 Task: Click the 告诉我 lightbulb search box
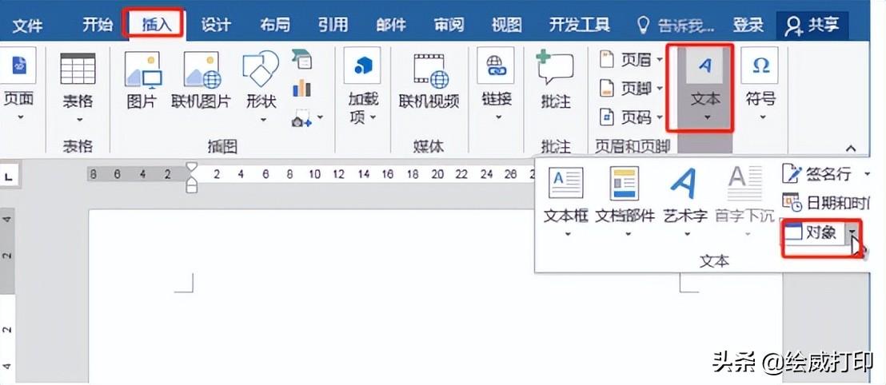675,26
